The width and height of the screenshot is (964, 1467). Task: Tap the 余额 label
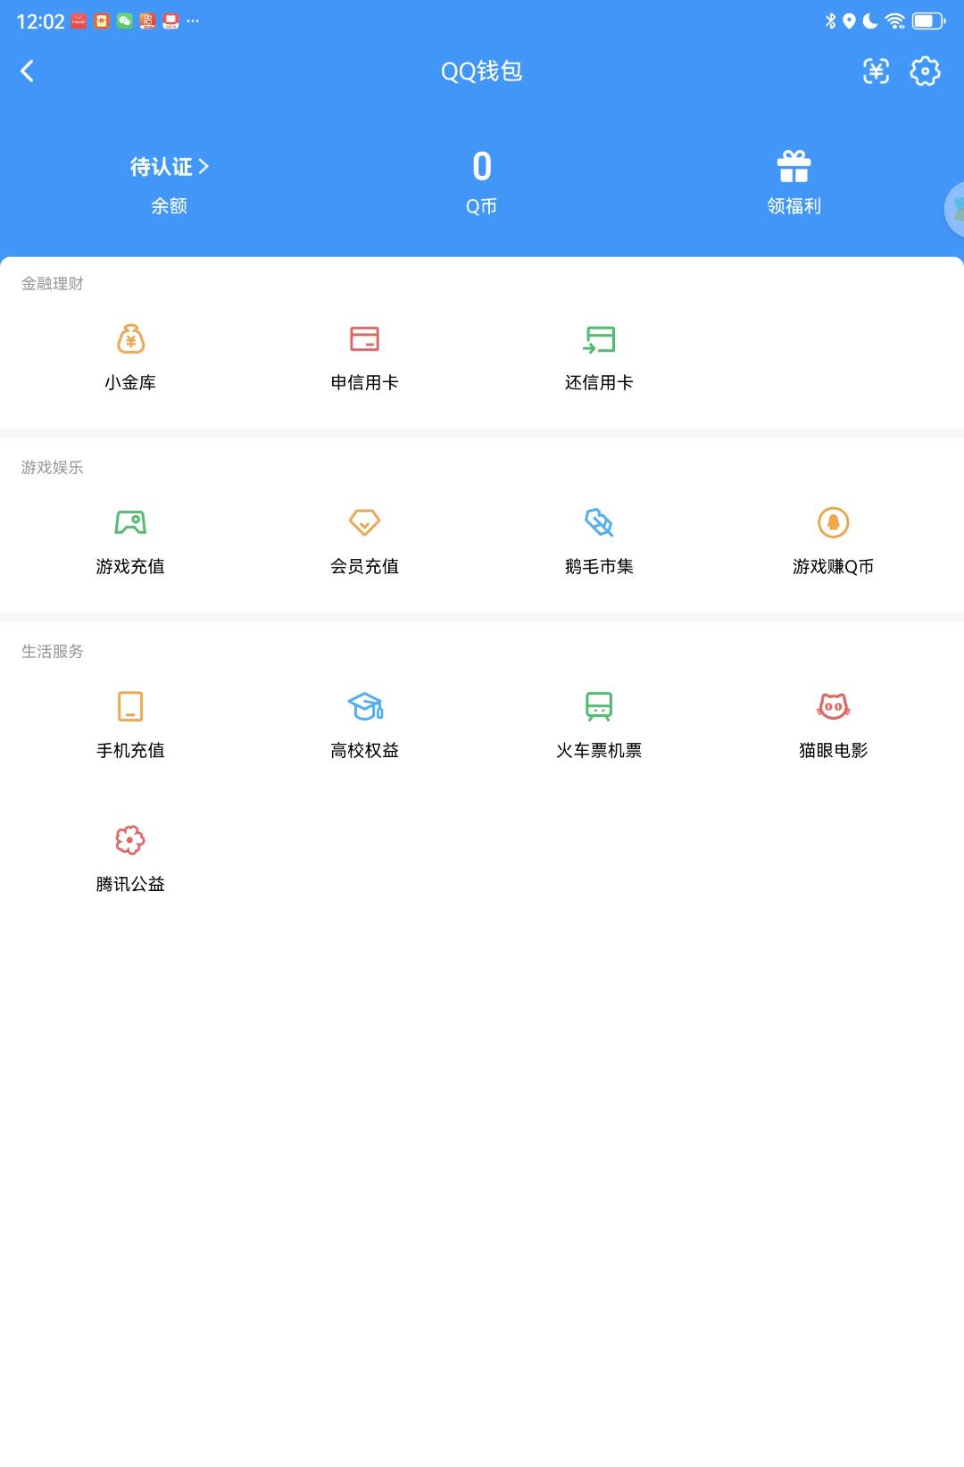[x=169, y=206]
